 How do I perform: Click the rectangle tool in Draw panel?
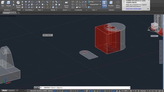coord(39,7)
